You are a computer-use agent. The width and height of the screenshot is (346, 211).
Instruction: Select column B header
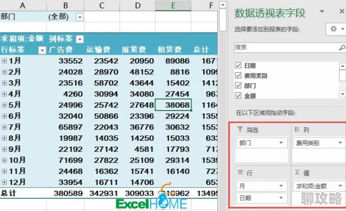click(x=65, y=5)
